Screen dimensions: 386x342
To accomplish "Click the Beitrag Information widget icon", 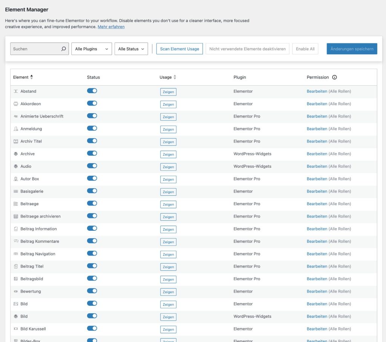I will click(x=16, y=229).
